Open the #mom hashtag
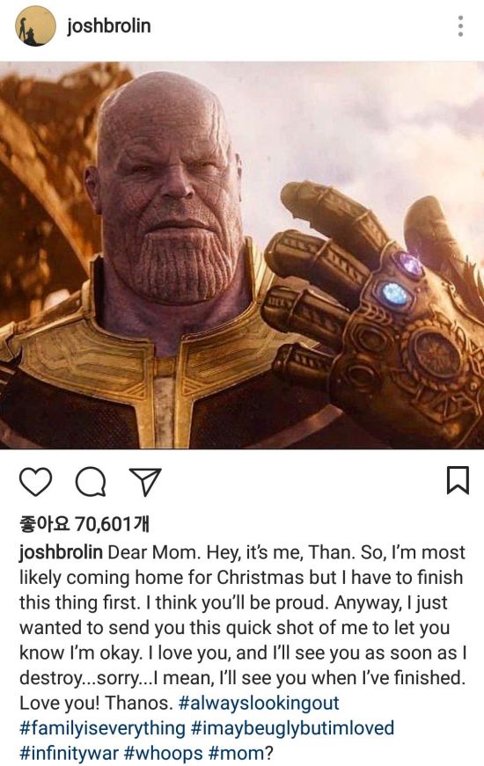Viewport: 484px width, 766px height. [236, 752]
